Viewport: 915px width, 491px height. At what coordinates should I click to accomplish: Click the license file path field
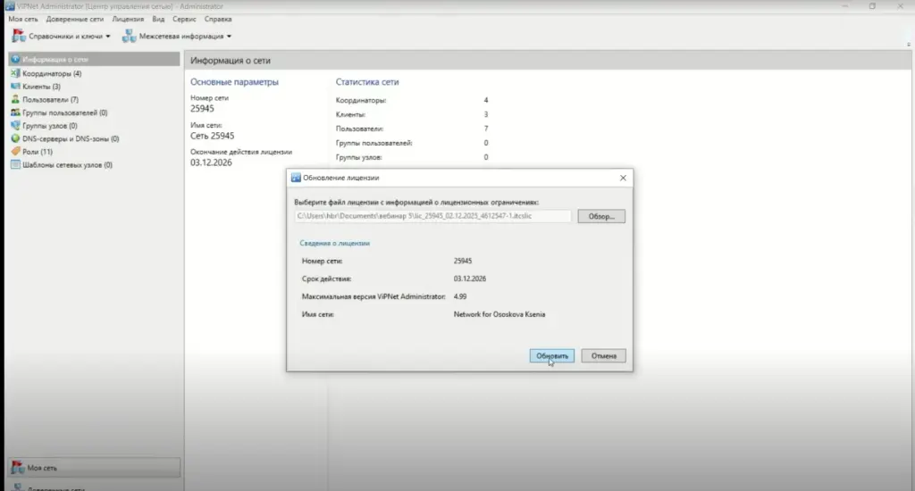click(432, 216)
